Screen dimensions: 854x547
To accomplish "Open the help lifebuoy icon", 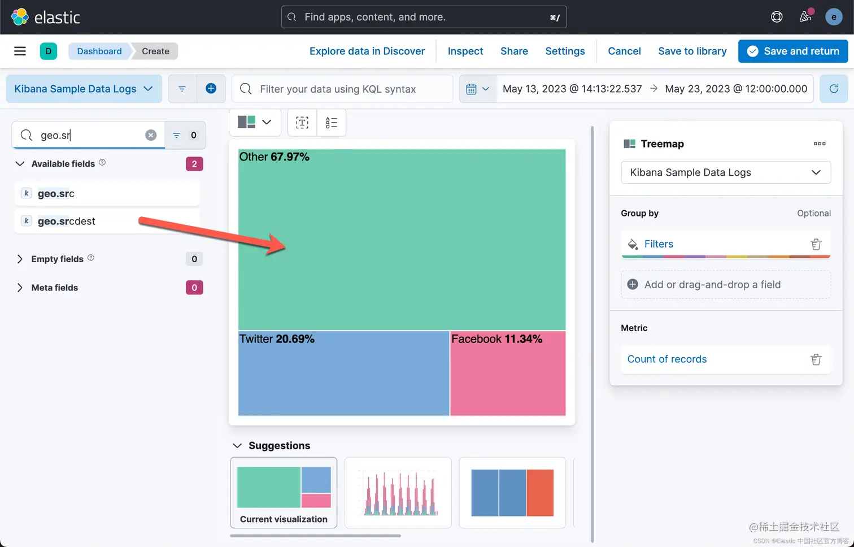I will 777,17.
